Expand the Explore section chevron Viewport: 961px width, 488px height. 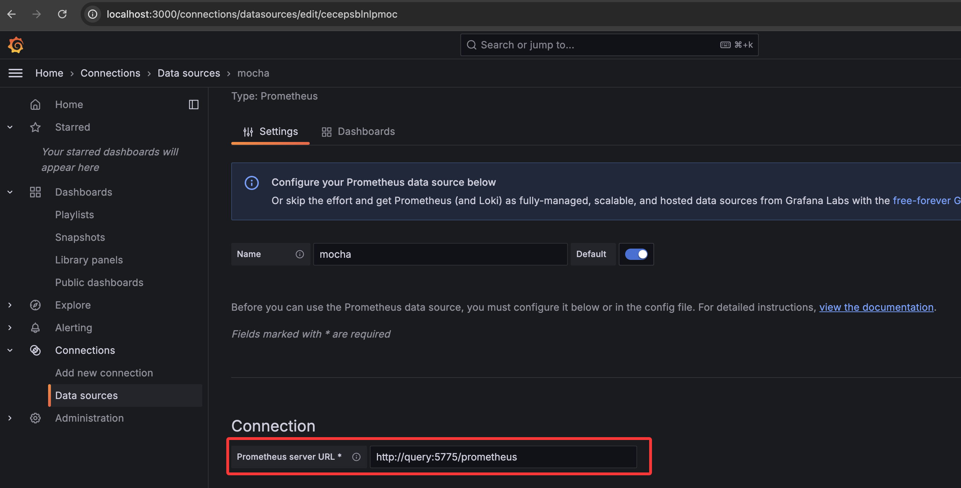pos(10,305)
